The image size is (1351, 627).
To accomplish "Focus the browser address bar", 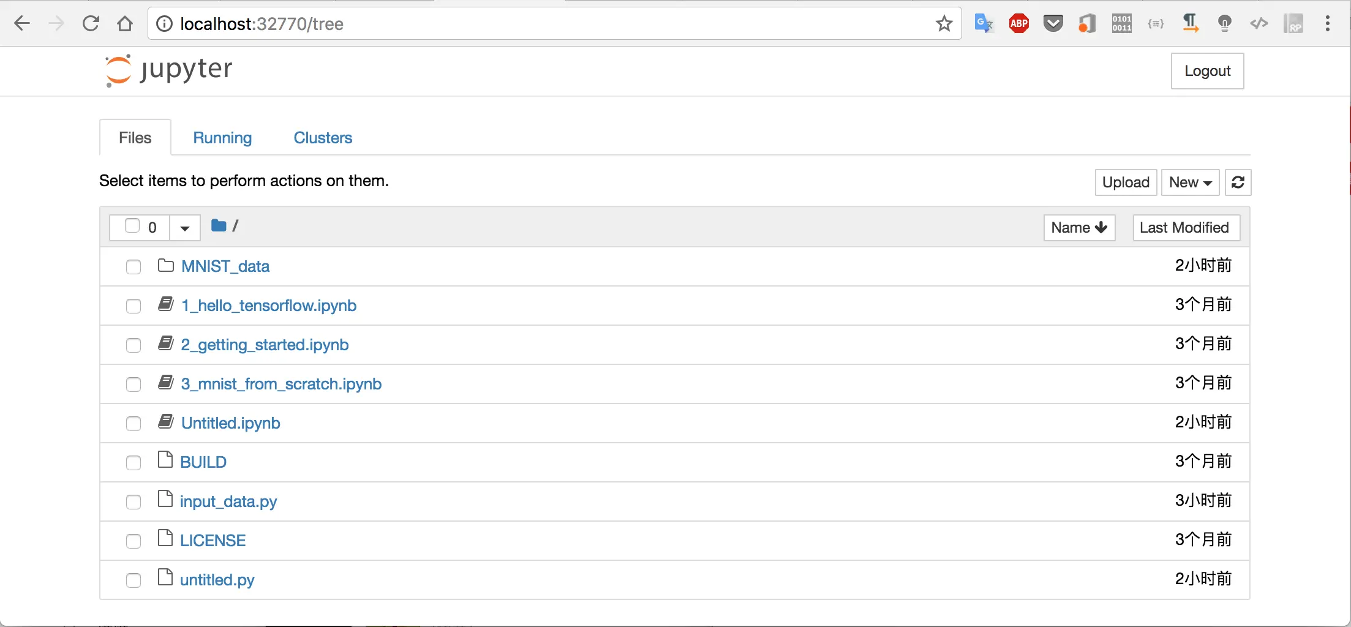I will coord(551,24).
